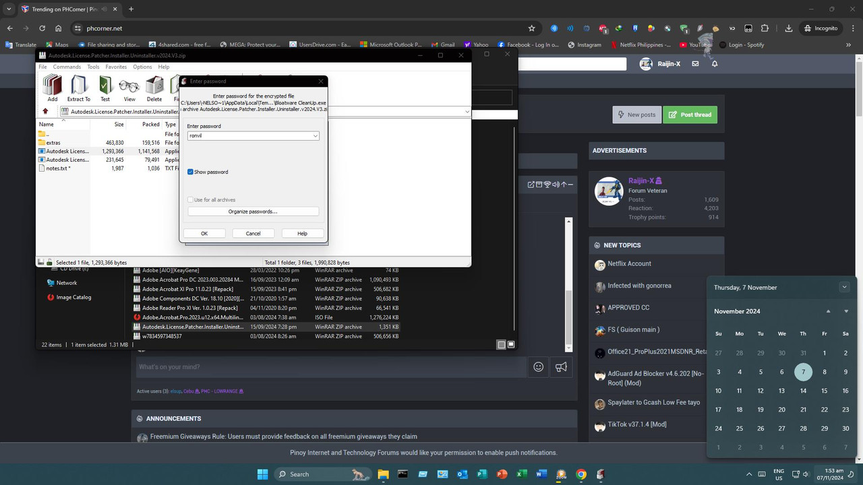Open Network in Explorer sidebar

click(66, 283)
